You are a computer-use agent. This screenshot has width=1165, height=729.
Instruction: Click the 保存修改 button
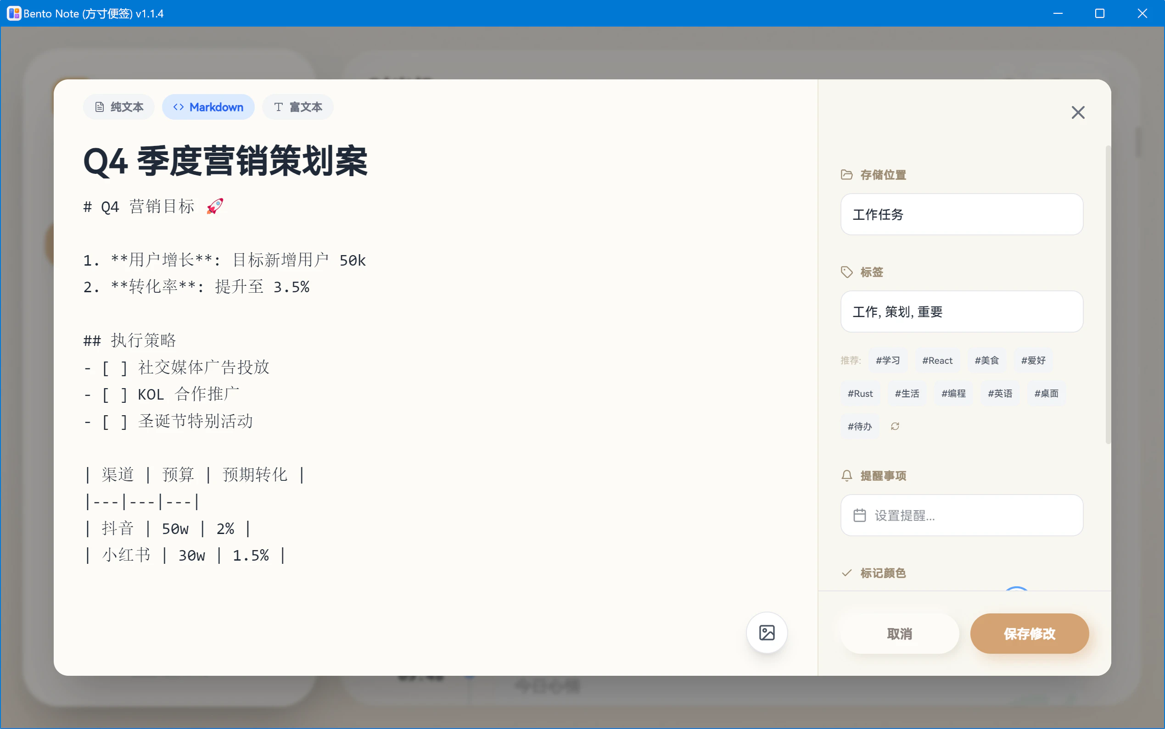point(1029,634)
